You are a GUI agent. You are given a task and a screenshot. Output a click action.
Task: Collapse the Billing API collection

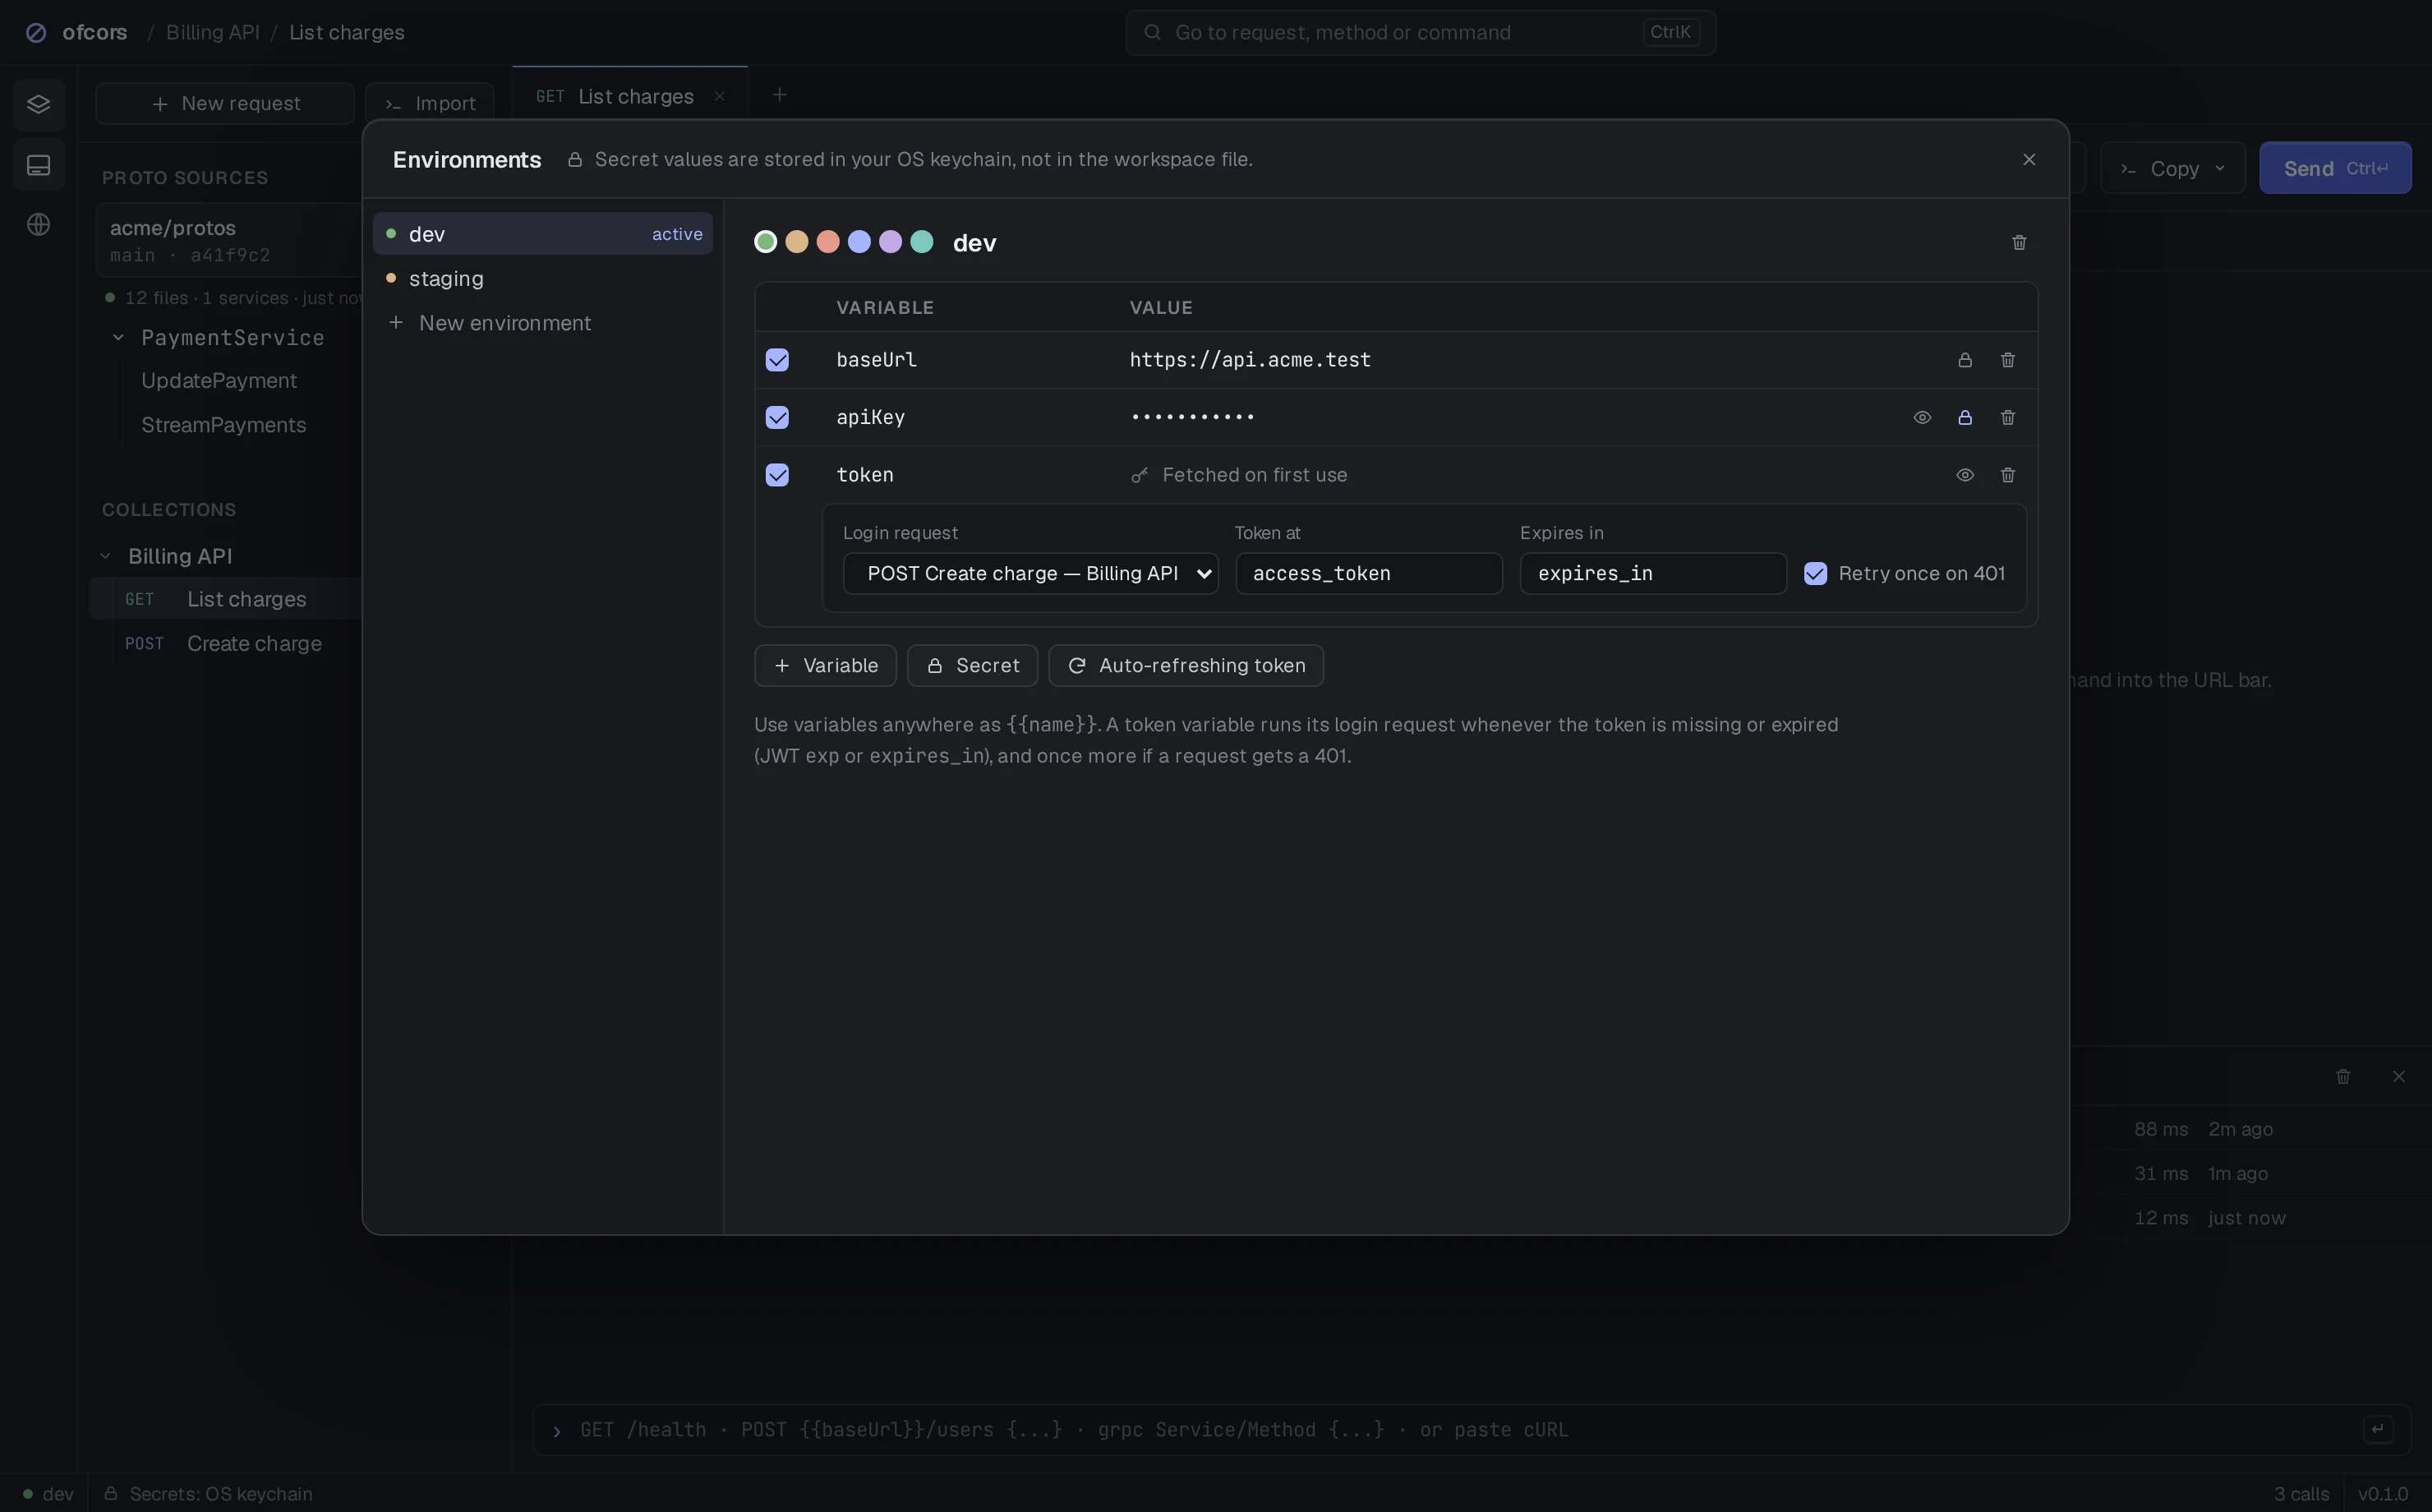click(105, 556)
